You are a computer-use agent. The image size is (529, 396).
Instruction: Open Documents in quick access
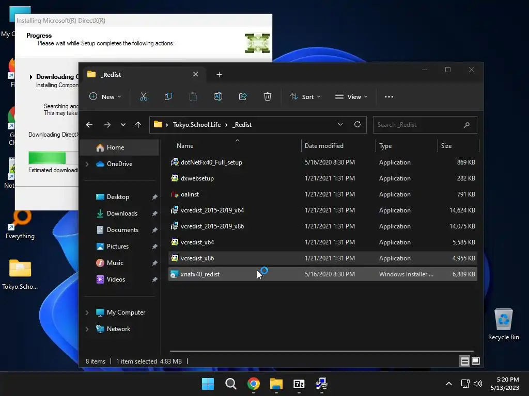coord(122,230)
